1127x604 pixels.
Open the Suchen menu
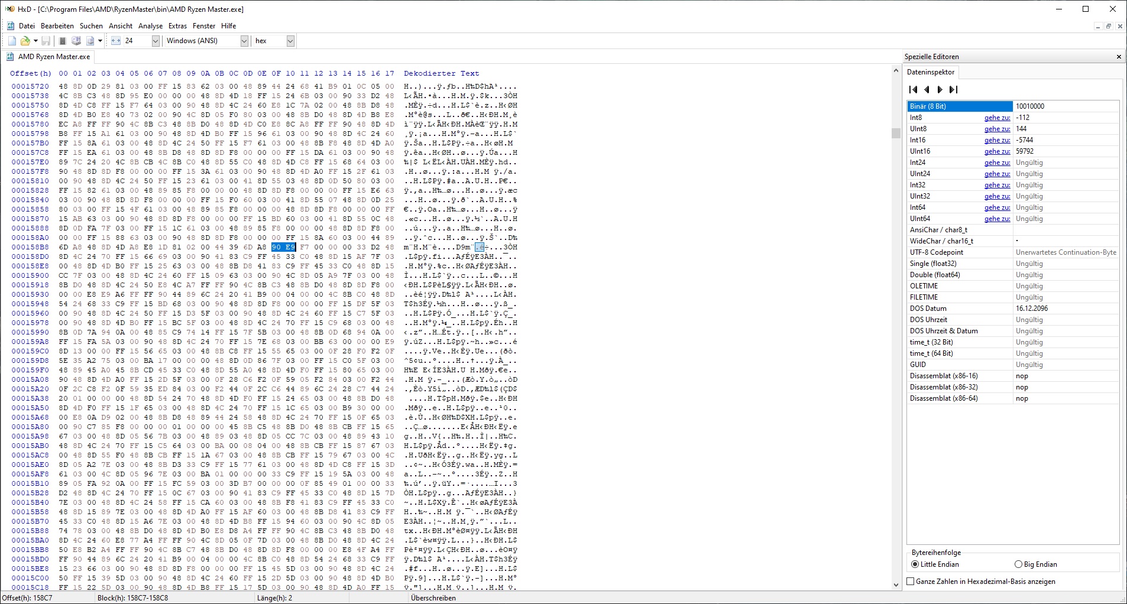click(91, 26)
